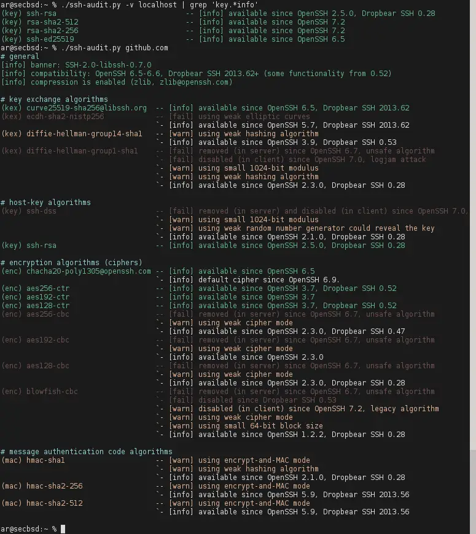Viewport: 476px width, 534px height.
Task: Click the cursor at the final prompt
Action: pyautogui.click(x=63, y=529)
